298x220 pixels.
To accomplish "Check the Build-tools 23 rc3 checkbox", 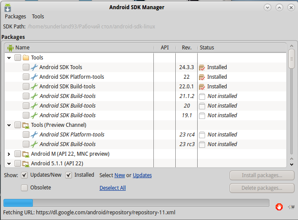I will tap(26, 144).
